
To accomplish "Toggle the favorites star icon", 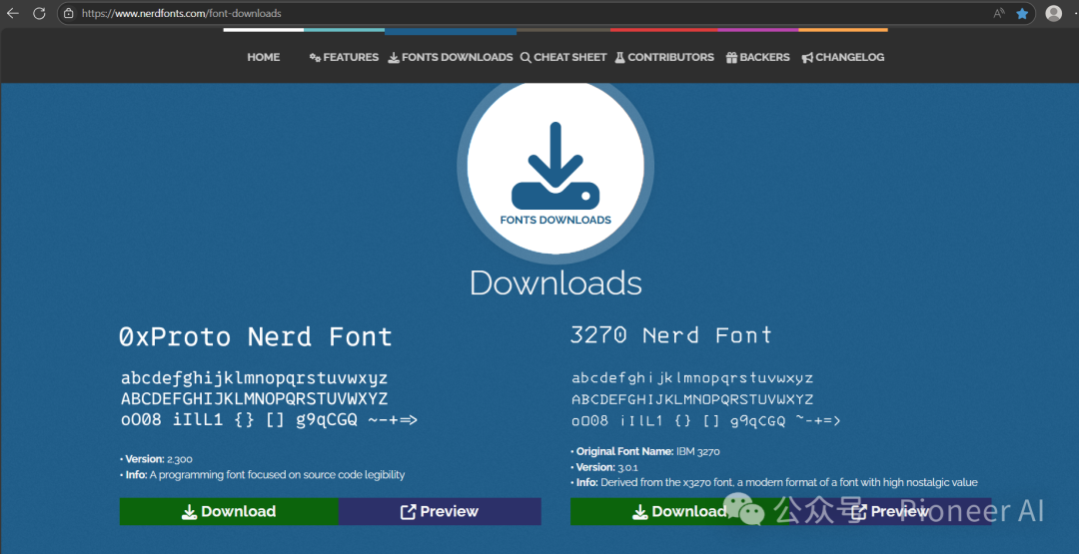I will pyautogui.click(x=1023, y=13).
